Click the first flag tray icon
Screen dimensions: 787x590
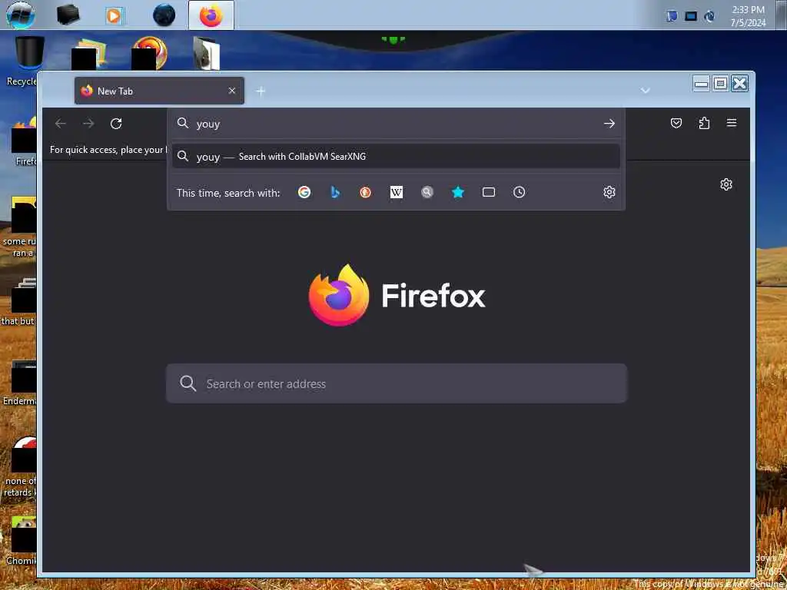(672, 16)
